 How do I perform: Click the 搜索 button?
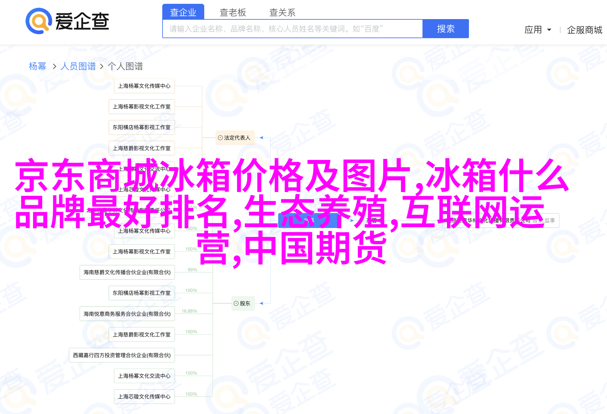point(446,29)
